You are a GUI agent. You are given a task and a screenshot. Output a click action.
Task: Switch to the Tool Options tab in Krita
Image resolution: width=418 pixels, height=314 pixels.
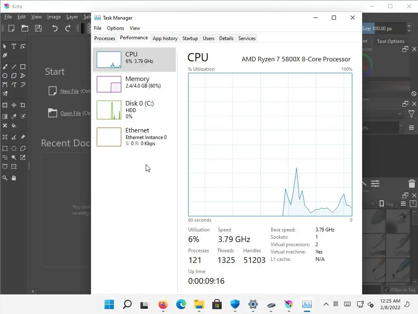tap(391, 41)
